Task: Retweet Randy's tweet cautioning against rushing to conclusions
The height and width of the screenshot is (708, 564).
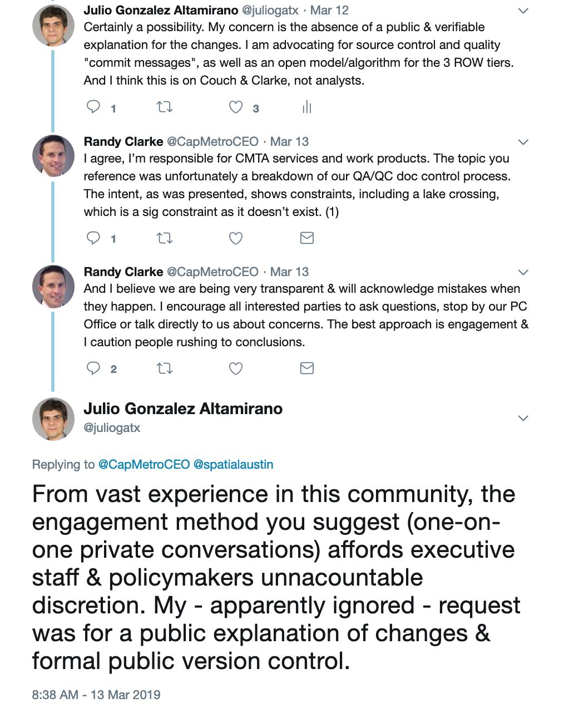Action: 165,368
